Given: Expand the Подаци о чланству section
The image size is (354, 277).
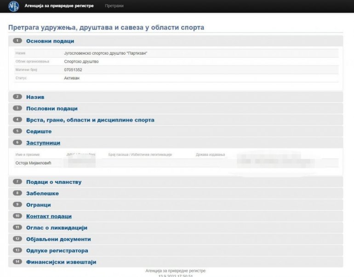Looking at the screenshot, I should [54, 182].
